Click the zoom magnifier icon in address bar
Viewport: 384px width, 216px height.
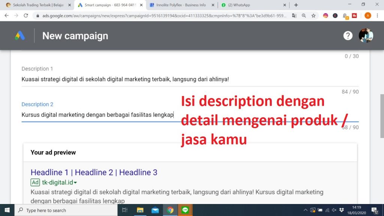click(304, 16)
